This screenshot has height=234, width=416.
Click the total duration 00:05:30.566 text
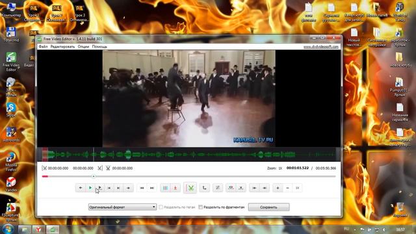click(326, 168)
